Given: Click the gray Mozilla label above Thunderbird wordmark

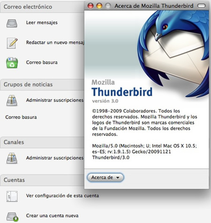Looking at the screenshot, I should tap(103, 82).
